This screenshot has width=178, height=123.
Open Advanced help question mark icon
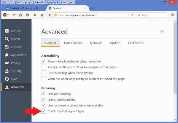point(162,32)
